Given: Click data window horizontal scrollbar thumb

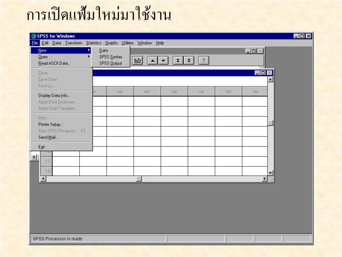Looking at the screenshot, I should pos(139,179).
